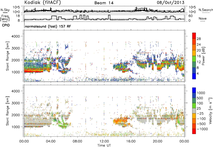Click the velocity colorbar tick label '-100'
The image size is (213, 147).
[201, 119]
